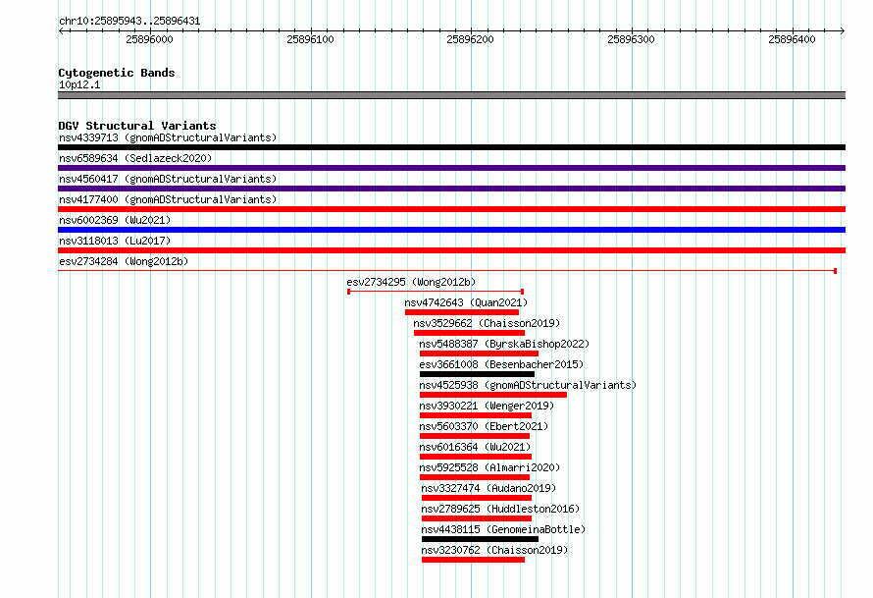Click the 25896400 ruler coordinate
Viewport: 873px width, 598px height.
coord(792,39)
